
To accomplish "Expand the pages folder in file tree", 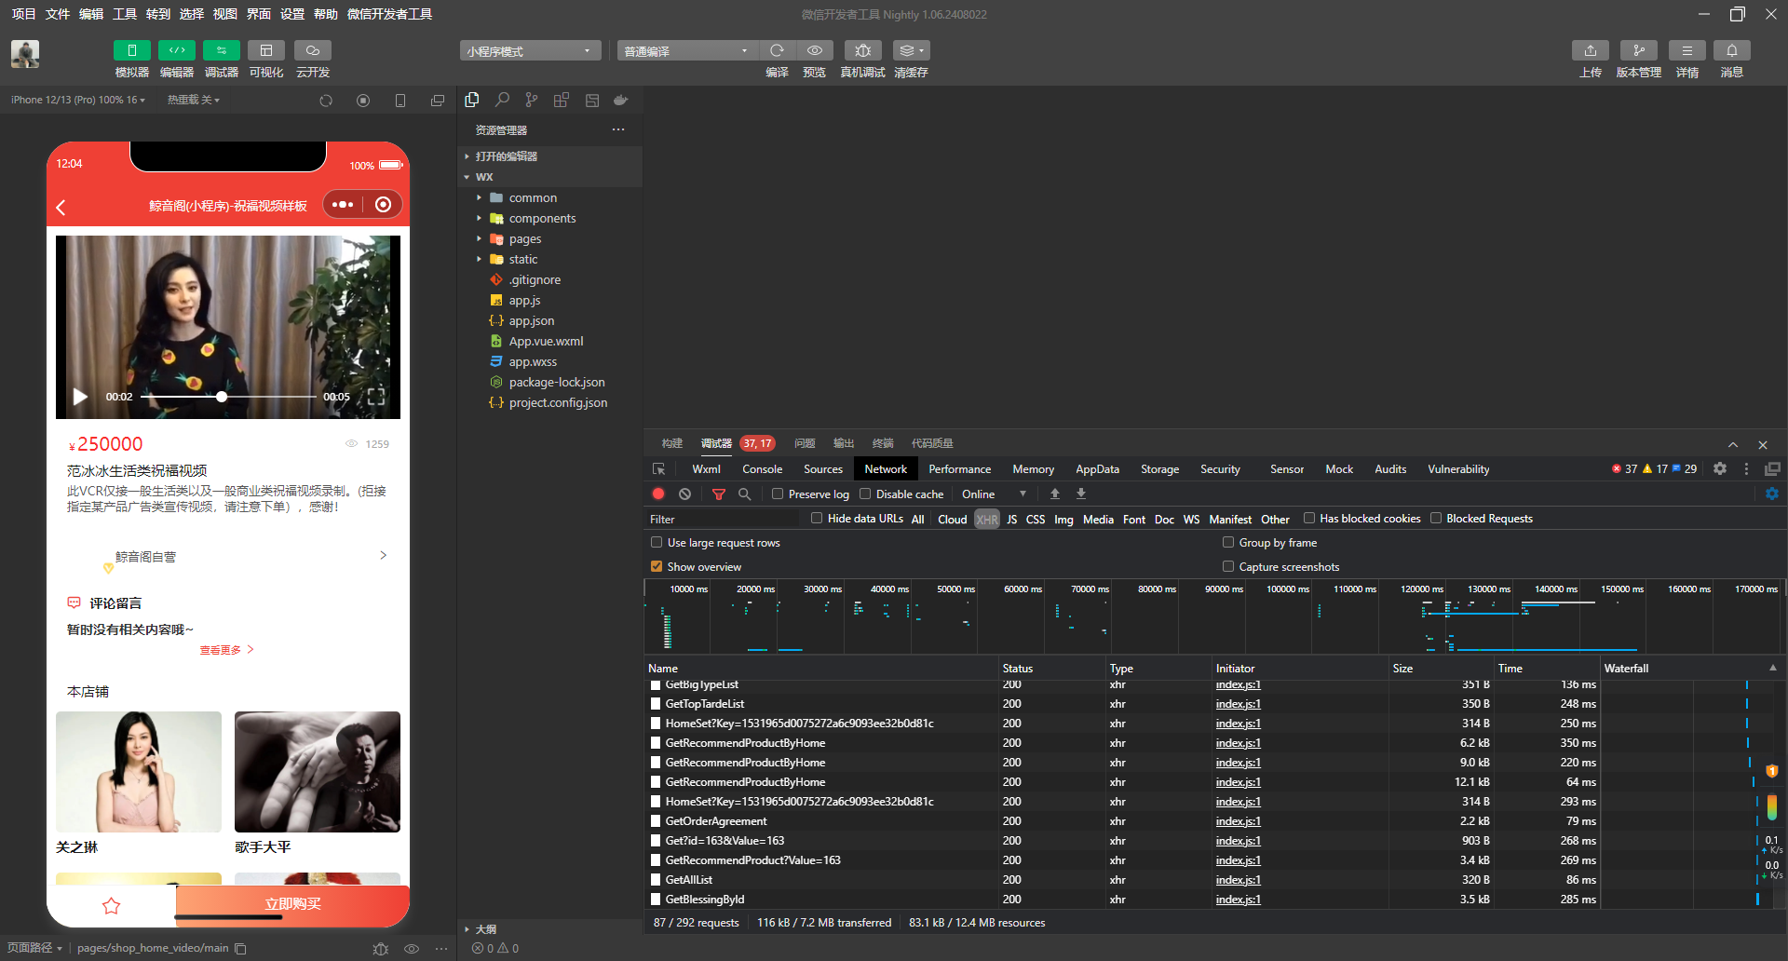I will [524, 239].
